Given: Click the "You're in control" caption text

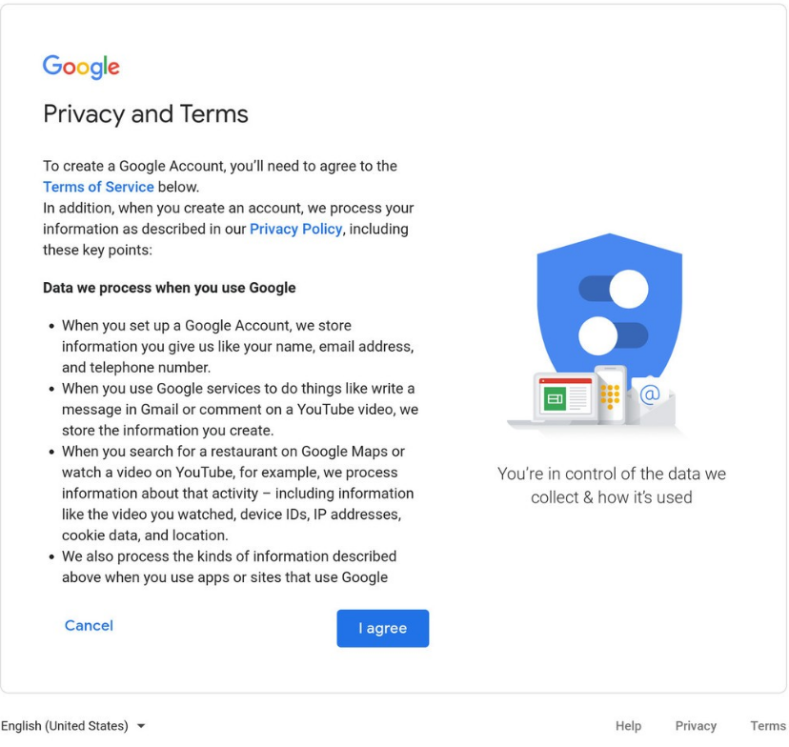Looking at the screenshot, I should coord(612,485).
